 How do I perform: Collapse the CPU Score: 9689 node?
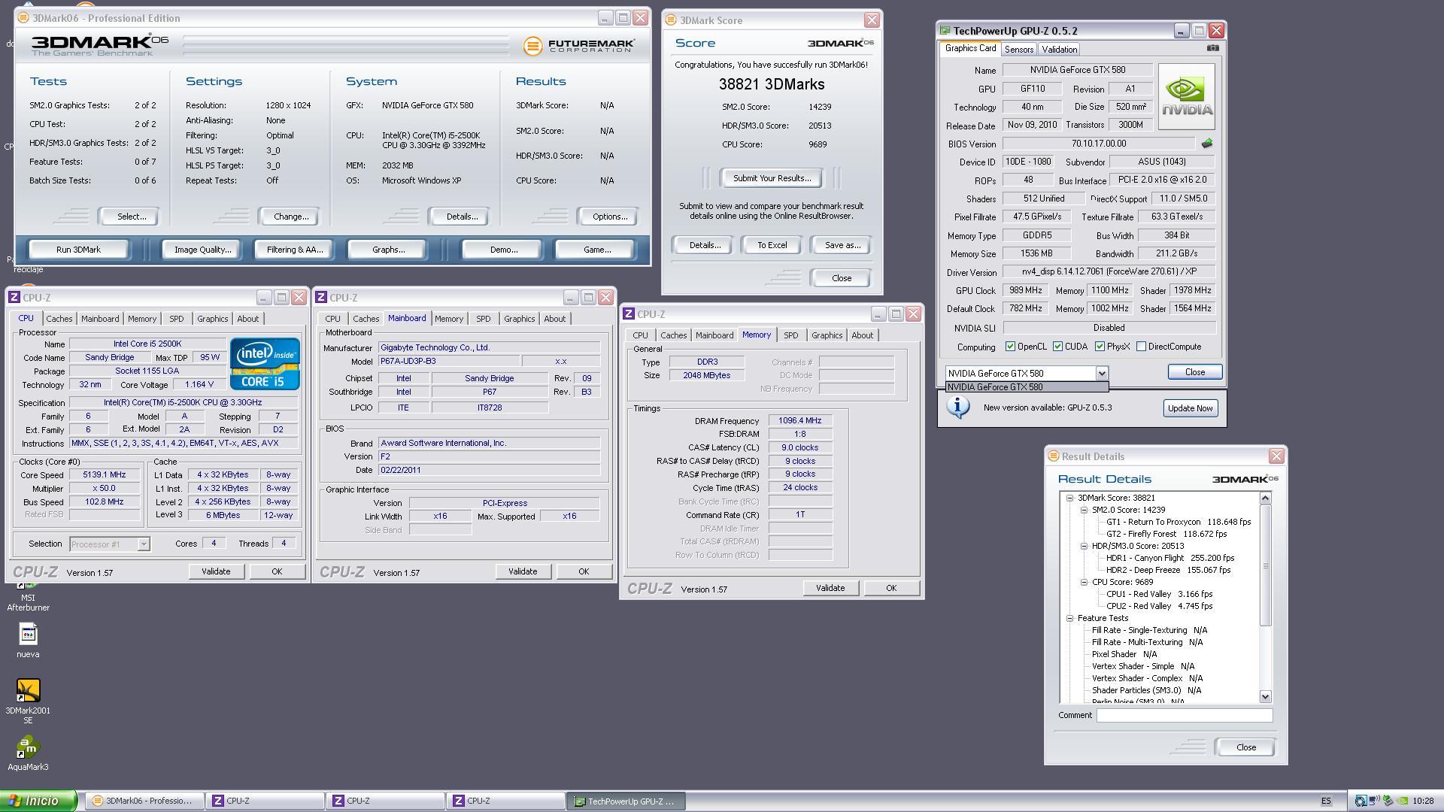click(x=1084, y=582)
